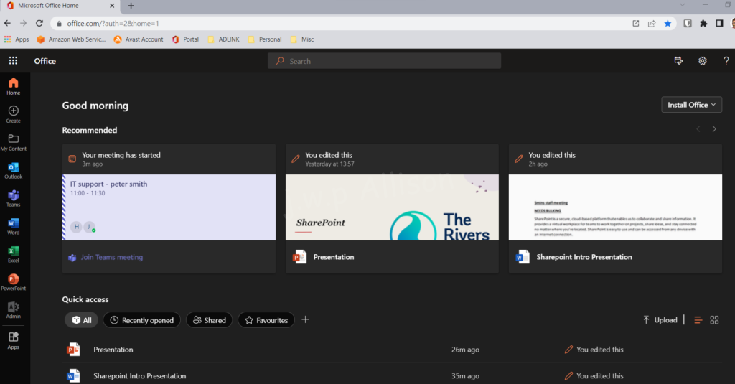735x384 pixels.
Task: Switch to grid view layout
Action: point(714,320)
